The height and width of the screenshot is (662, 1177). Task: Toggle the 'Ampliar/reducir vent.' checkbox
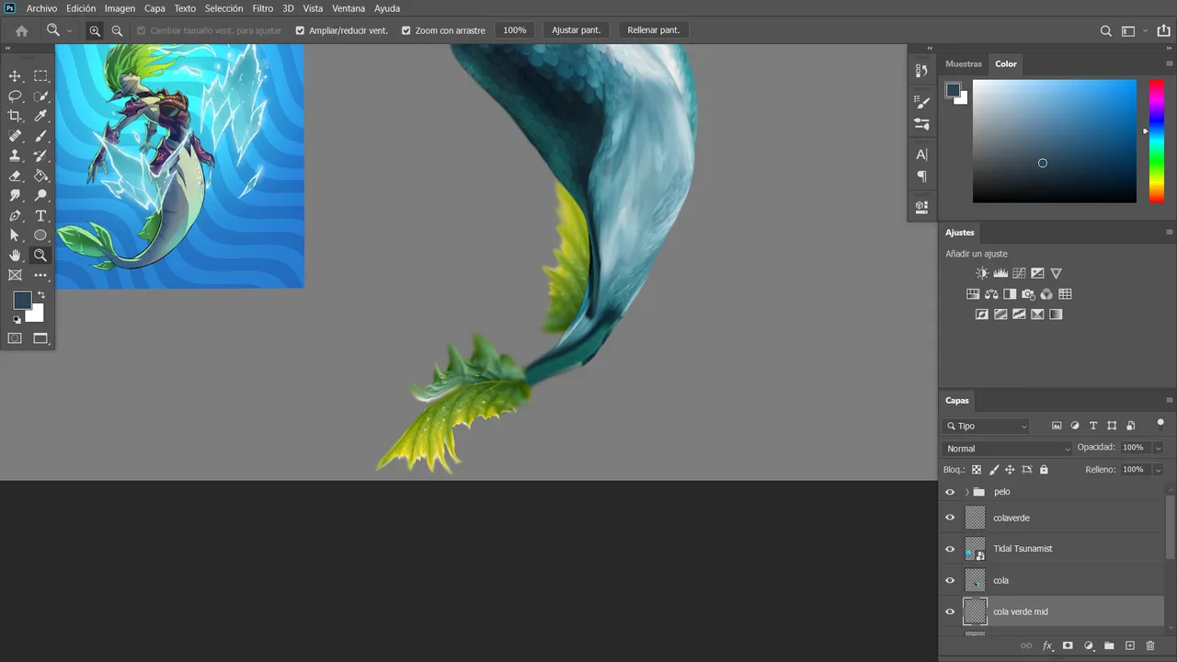pos(300,30)
